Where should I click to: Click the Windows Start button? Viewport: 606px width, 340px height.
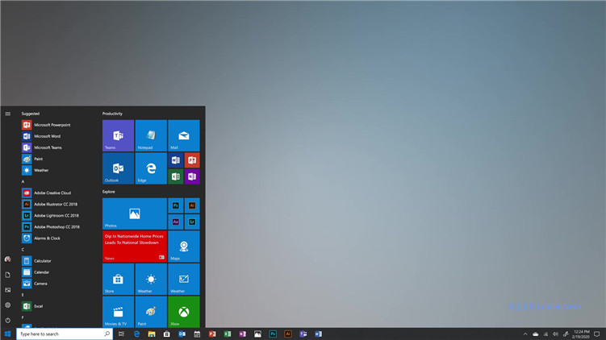click(8, 334)
